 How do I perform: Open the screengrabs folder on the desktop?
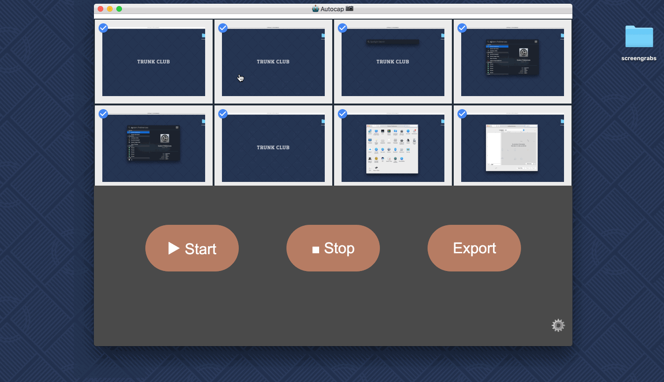pyautogui.click(x=639, y=37)
